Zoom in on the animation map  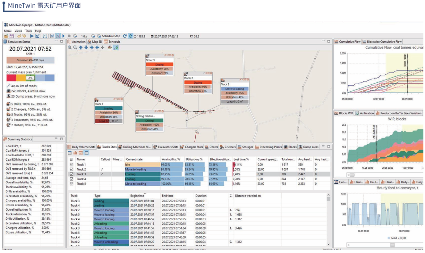[70, 47]
